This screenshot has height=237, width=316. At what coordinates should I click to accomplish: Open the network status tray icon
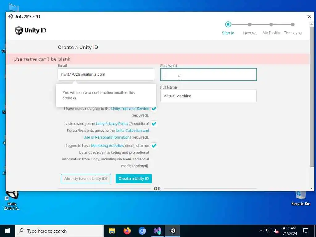click(x=269, y=231)
